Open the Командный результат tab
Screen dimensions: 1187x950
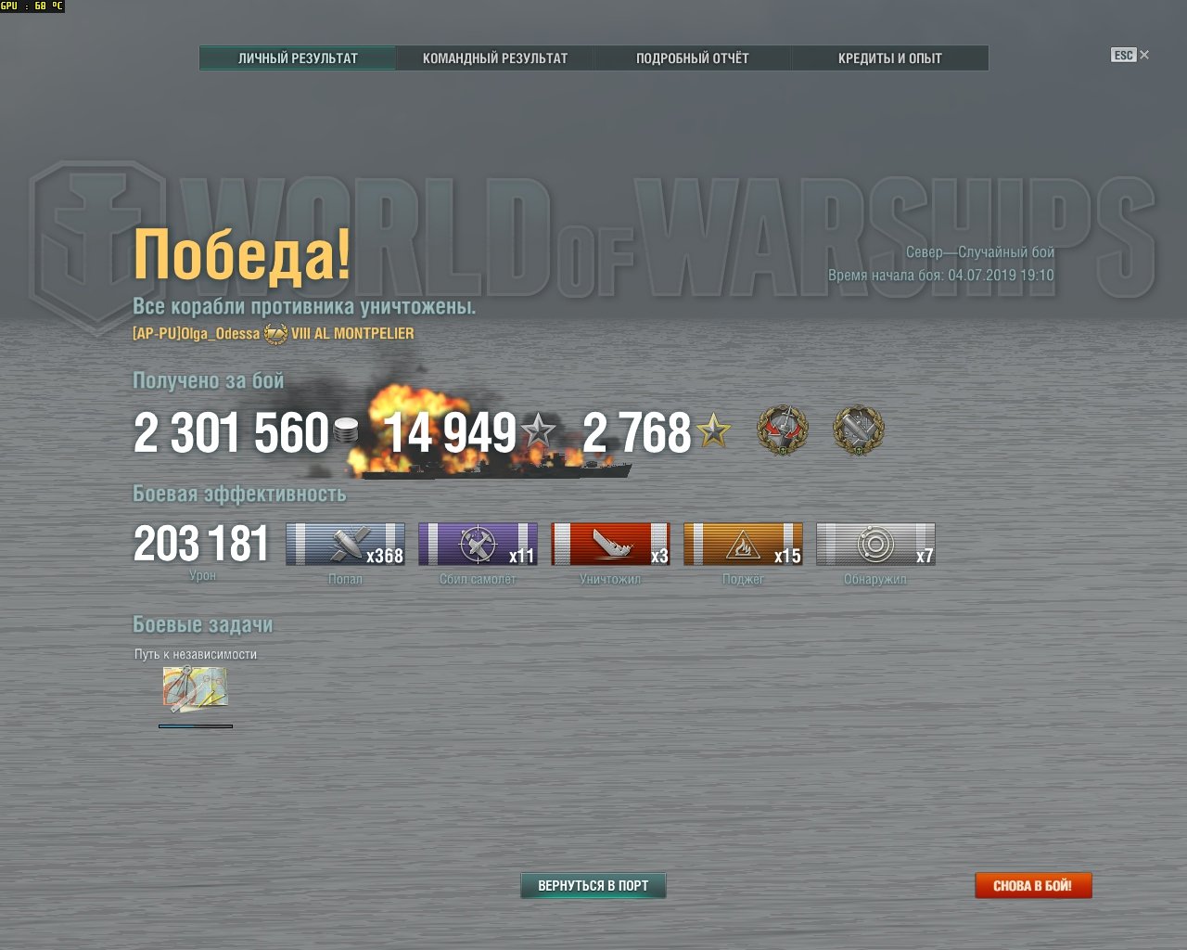(x=495, y=58)
